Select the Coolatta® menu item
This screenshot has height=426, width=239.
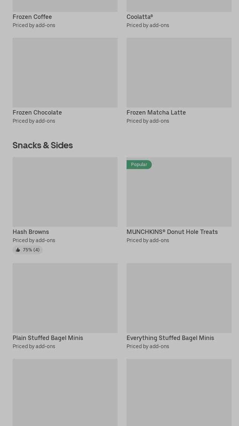pos(140,17)
